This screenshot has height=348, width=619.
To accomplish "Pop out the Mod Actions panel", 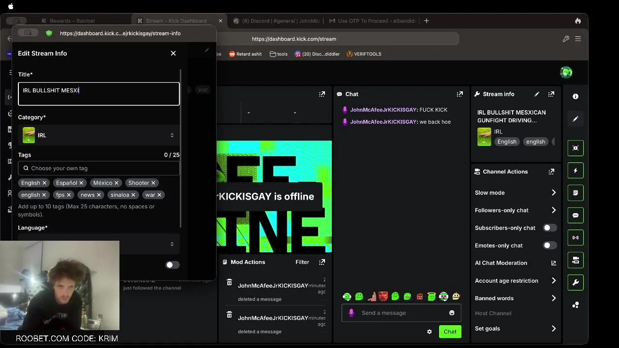I will (322, 262).
